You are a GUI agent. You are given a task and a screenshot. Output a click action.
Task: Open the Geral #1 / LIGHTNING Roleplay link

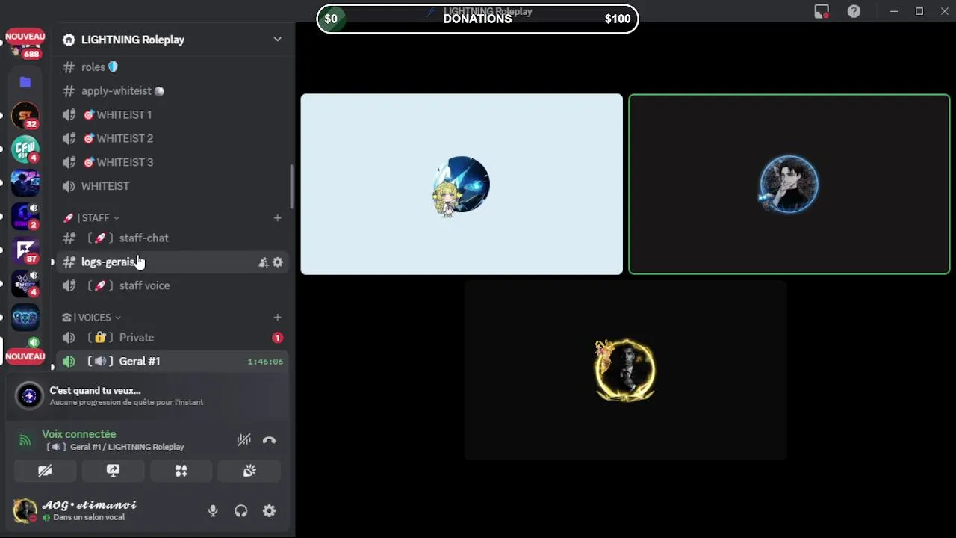tap(115, 447)
